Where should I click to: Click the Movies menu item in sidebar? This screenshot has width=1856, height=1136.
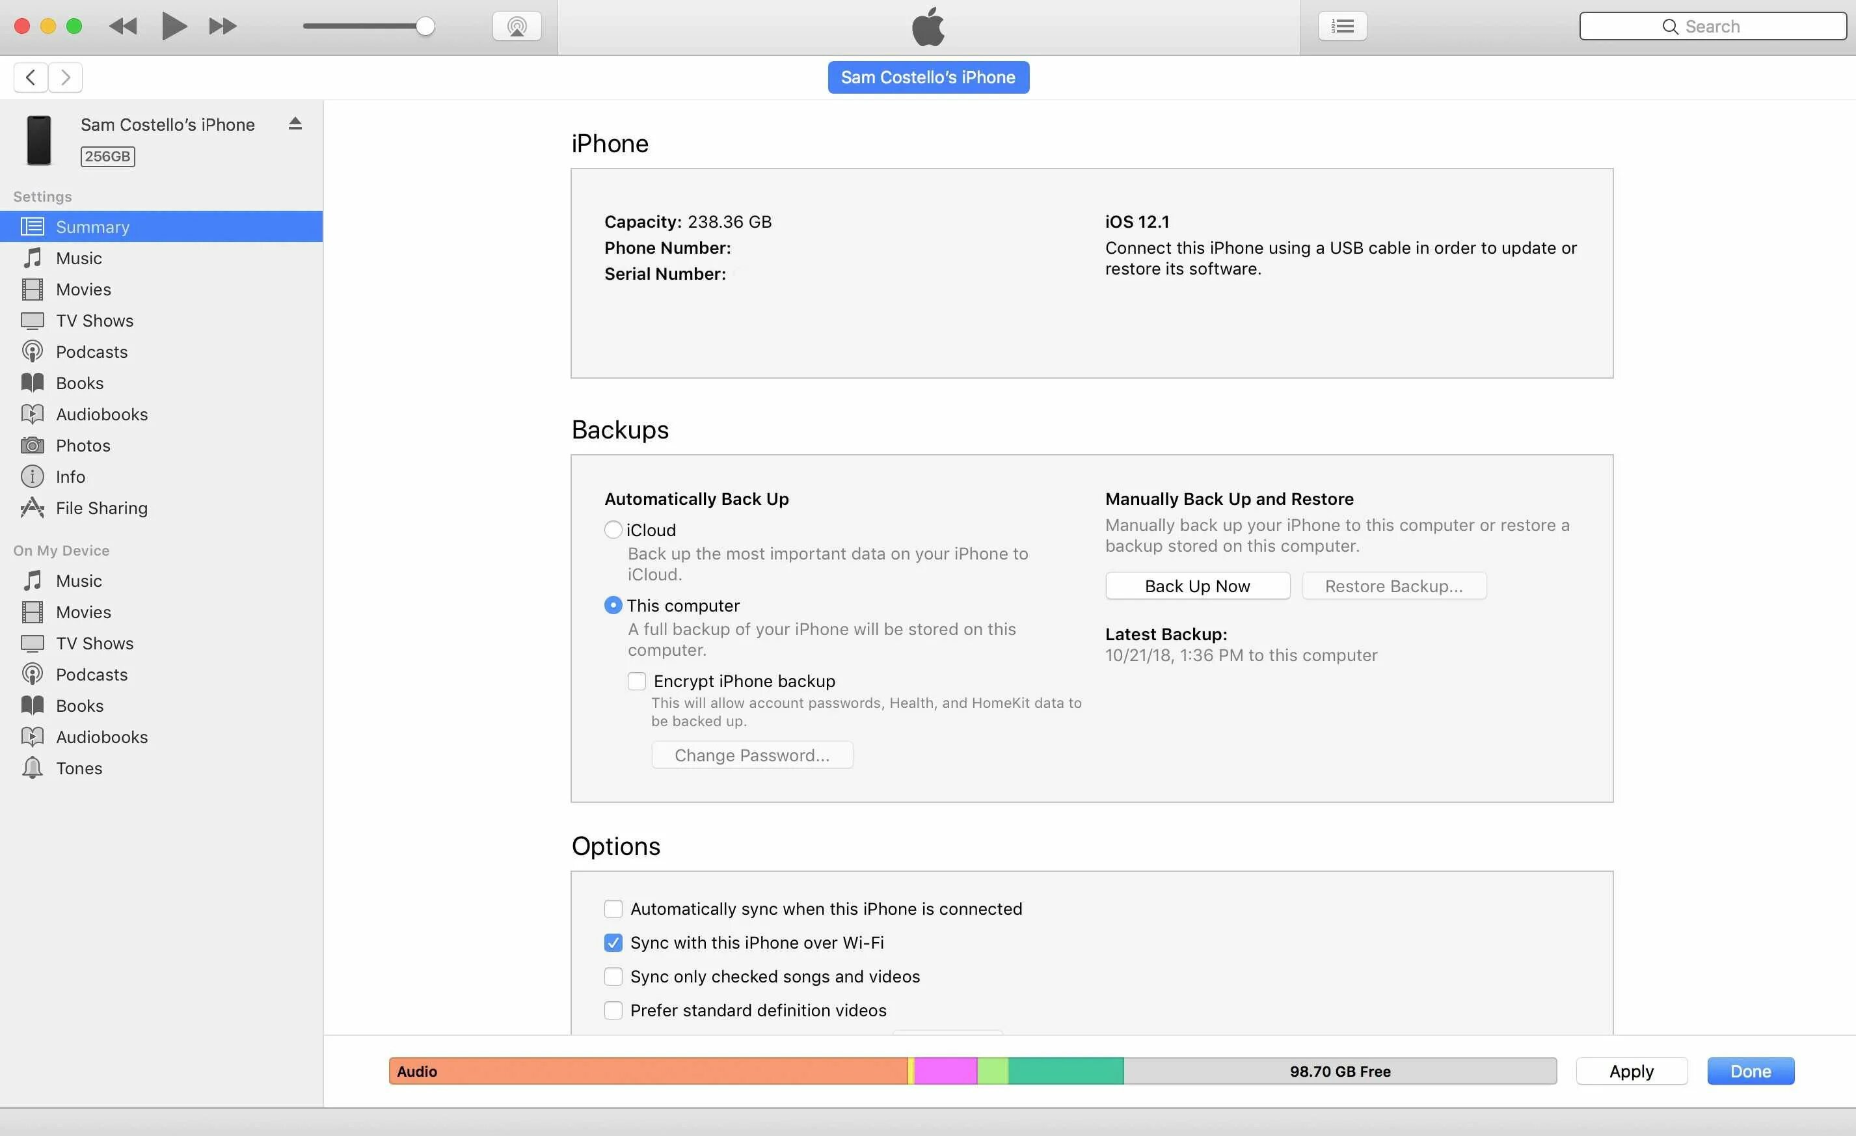pos(83,289)
